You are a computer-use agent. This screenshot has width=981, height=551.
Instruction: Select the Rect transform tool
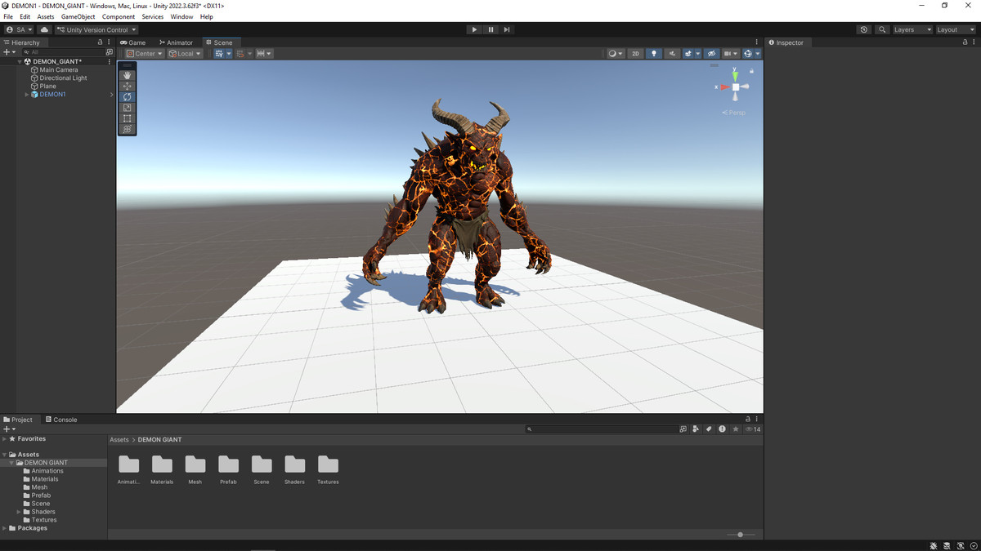[x=127, y=118]
